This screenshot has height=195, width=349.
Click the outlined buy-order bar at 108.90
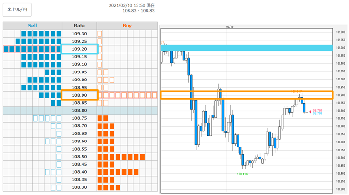(x=127, y=95)
